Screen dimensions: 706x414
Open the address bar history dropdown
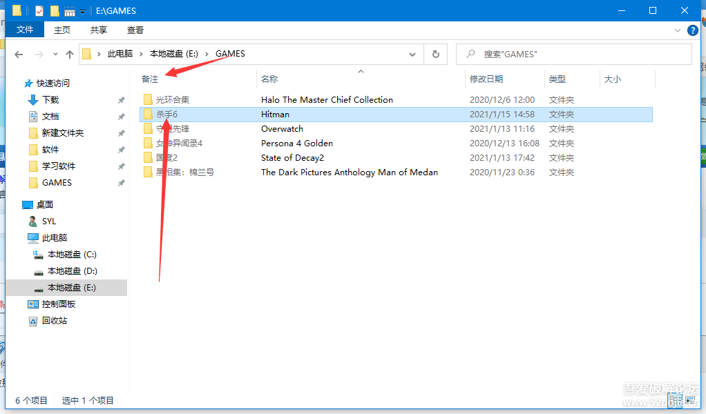pos(412,55)
